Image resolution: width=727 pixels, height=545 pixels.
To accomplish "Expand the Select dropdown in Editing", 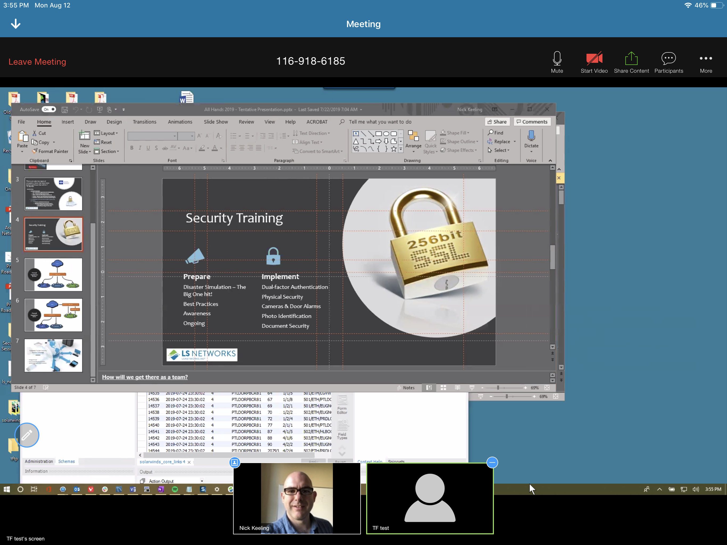I will (x=499, y=150).
